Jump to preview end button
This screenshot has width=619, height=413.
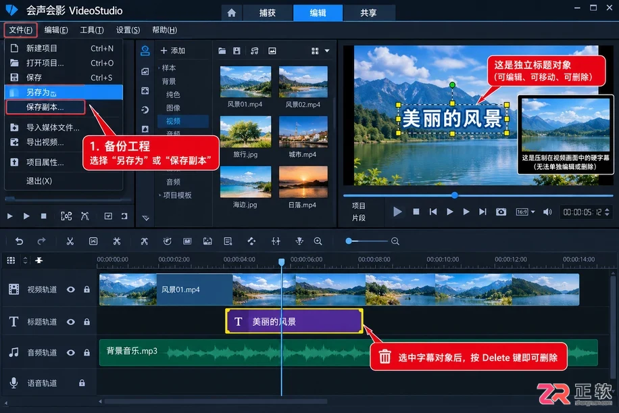[482, 212]
